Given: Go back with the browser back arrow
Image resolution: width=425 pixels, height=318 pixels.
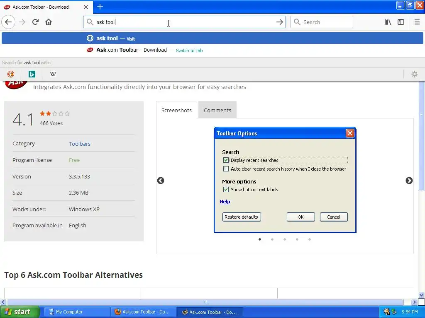Looking at the screenshot, I should pos(8,22).
